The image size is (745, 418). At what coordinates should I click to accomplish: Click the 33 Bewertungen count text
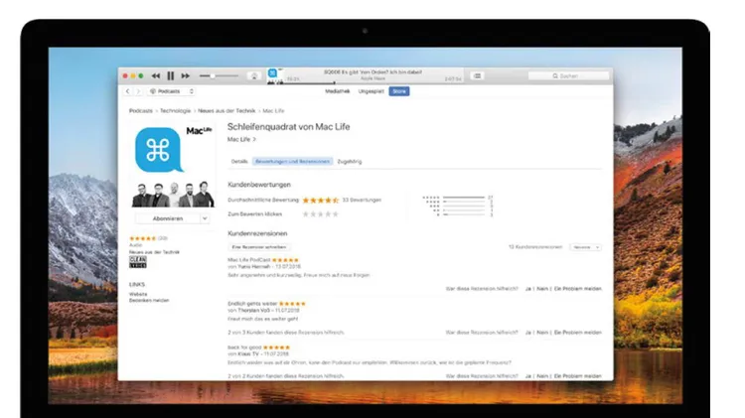pyautogui.click(x=362, y=200)
